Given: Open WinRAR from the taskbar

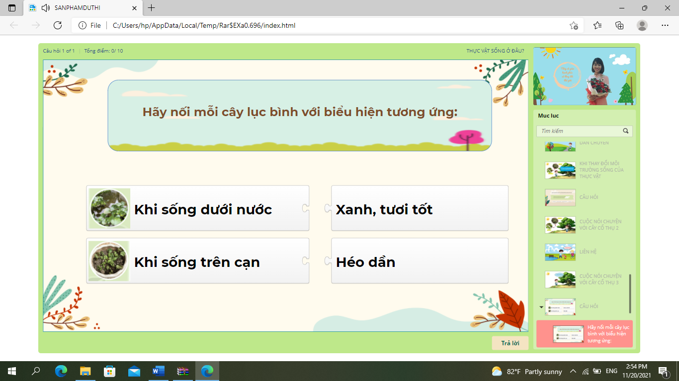Looking at the screenshot, I should [183, 371].
